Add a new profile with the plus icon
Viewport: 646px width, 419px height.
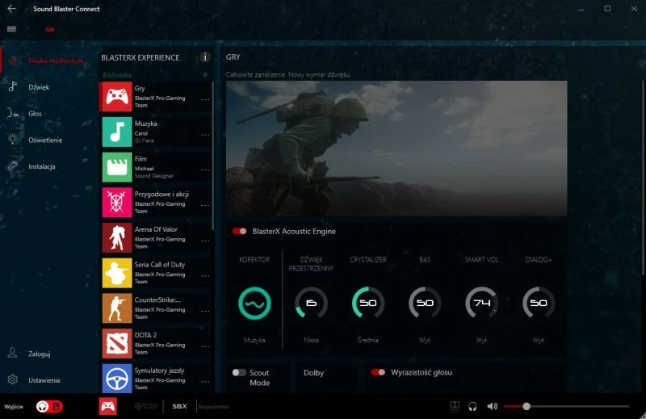(205, 74)
